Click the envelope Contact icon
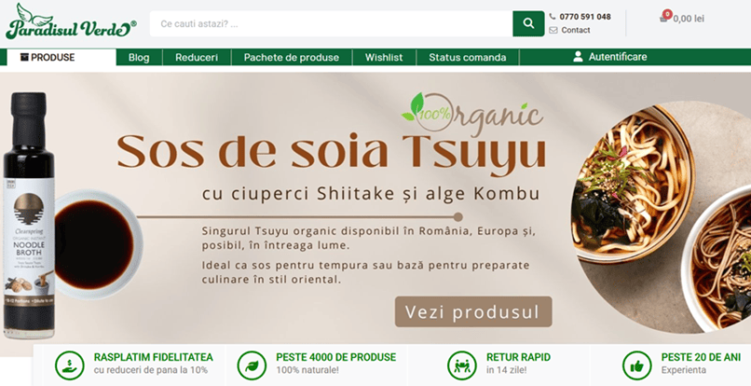Image resolution: width=751 pixels, height=386 pixels. [553, 30]
